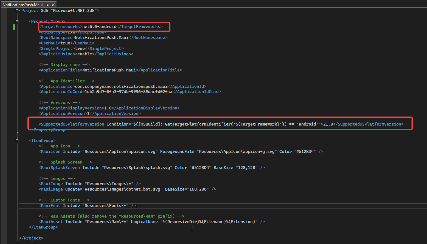This screenshot has height=244, width=427.
Task: Click the UseMaui true element
Action: pyautogui.click(x=65, y=43)
